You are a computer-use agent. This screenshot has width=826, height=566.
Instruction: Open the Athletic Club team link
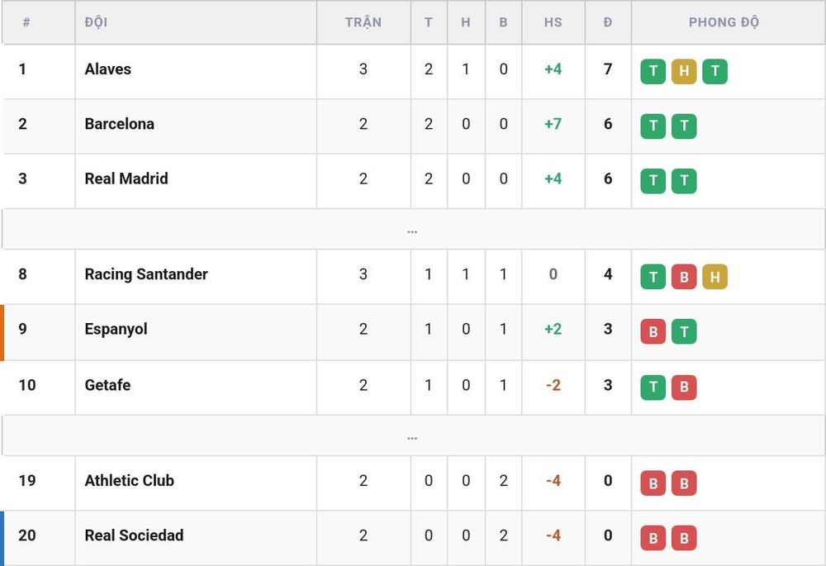coord(129,481)
